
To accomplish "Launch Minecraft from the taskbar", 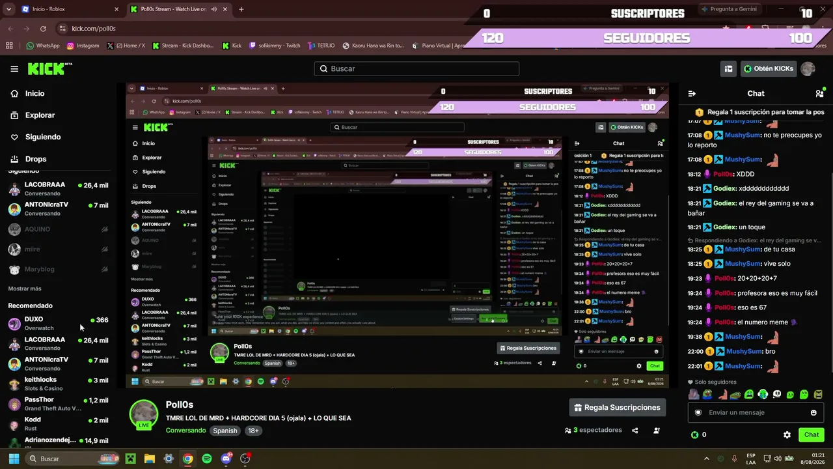I will (x=130, y=459).
